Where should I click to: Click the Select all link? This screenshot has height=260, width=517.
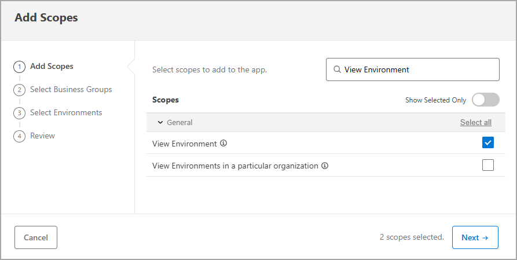(x=475, y=123)
